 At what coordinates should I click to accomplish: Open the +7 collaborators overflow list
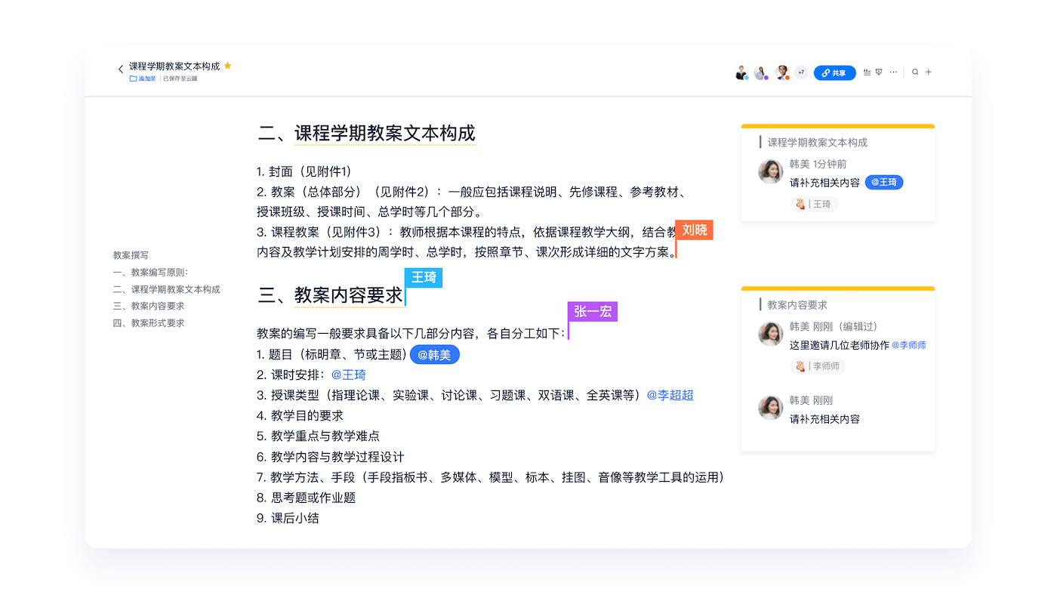click(x=801, y=72)
